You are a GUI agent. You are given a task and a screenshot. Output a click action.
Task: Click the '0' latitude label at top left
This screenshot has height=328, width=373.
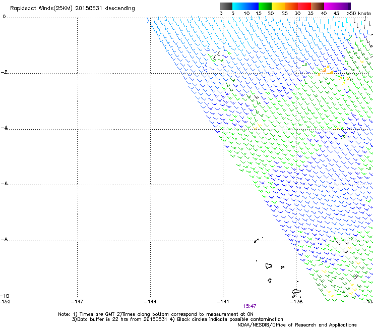tap(4, 17)
